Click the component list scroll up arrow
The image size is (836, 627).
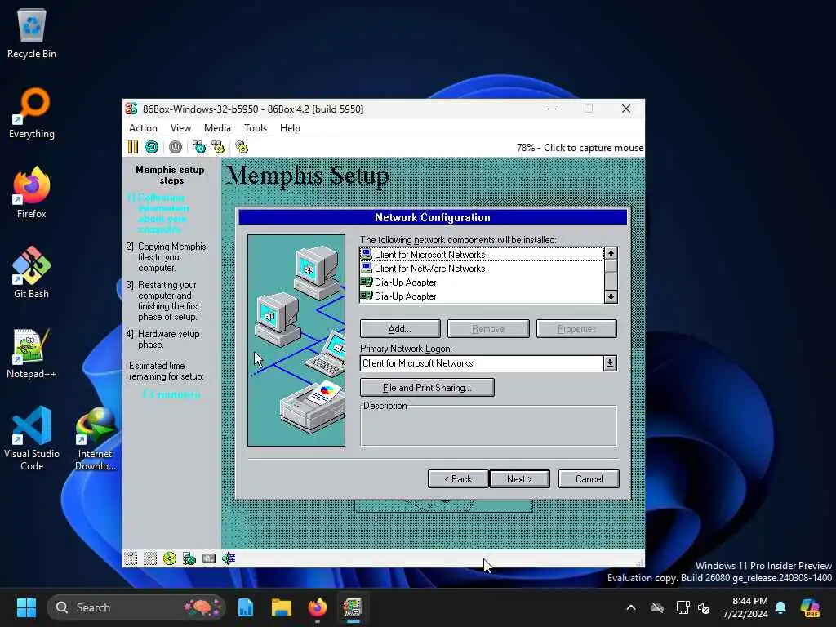pos(611,254)
